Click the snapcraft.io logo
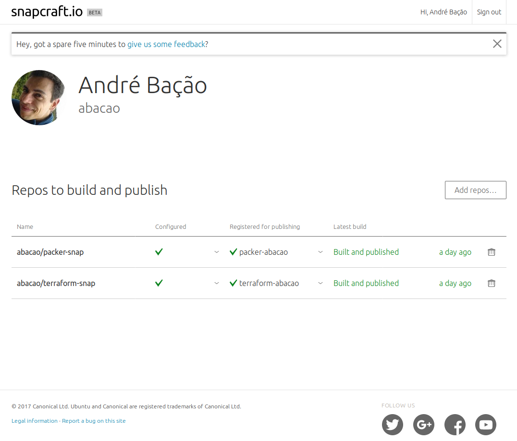517x441 pixels. point(47,12)
